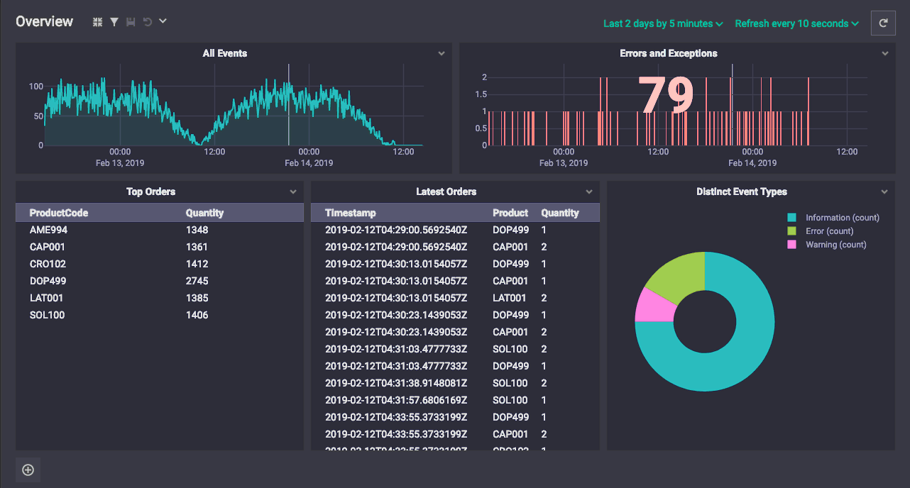Click LAT001 product in Latest Orders
The width and height of the screenshot is (910, 488).
point(510,298)
